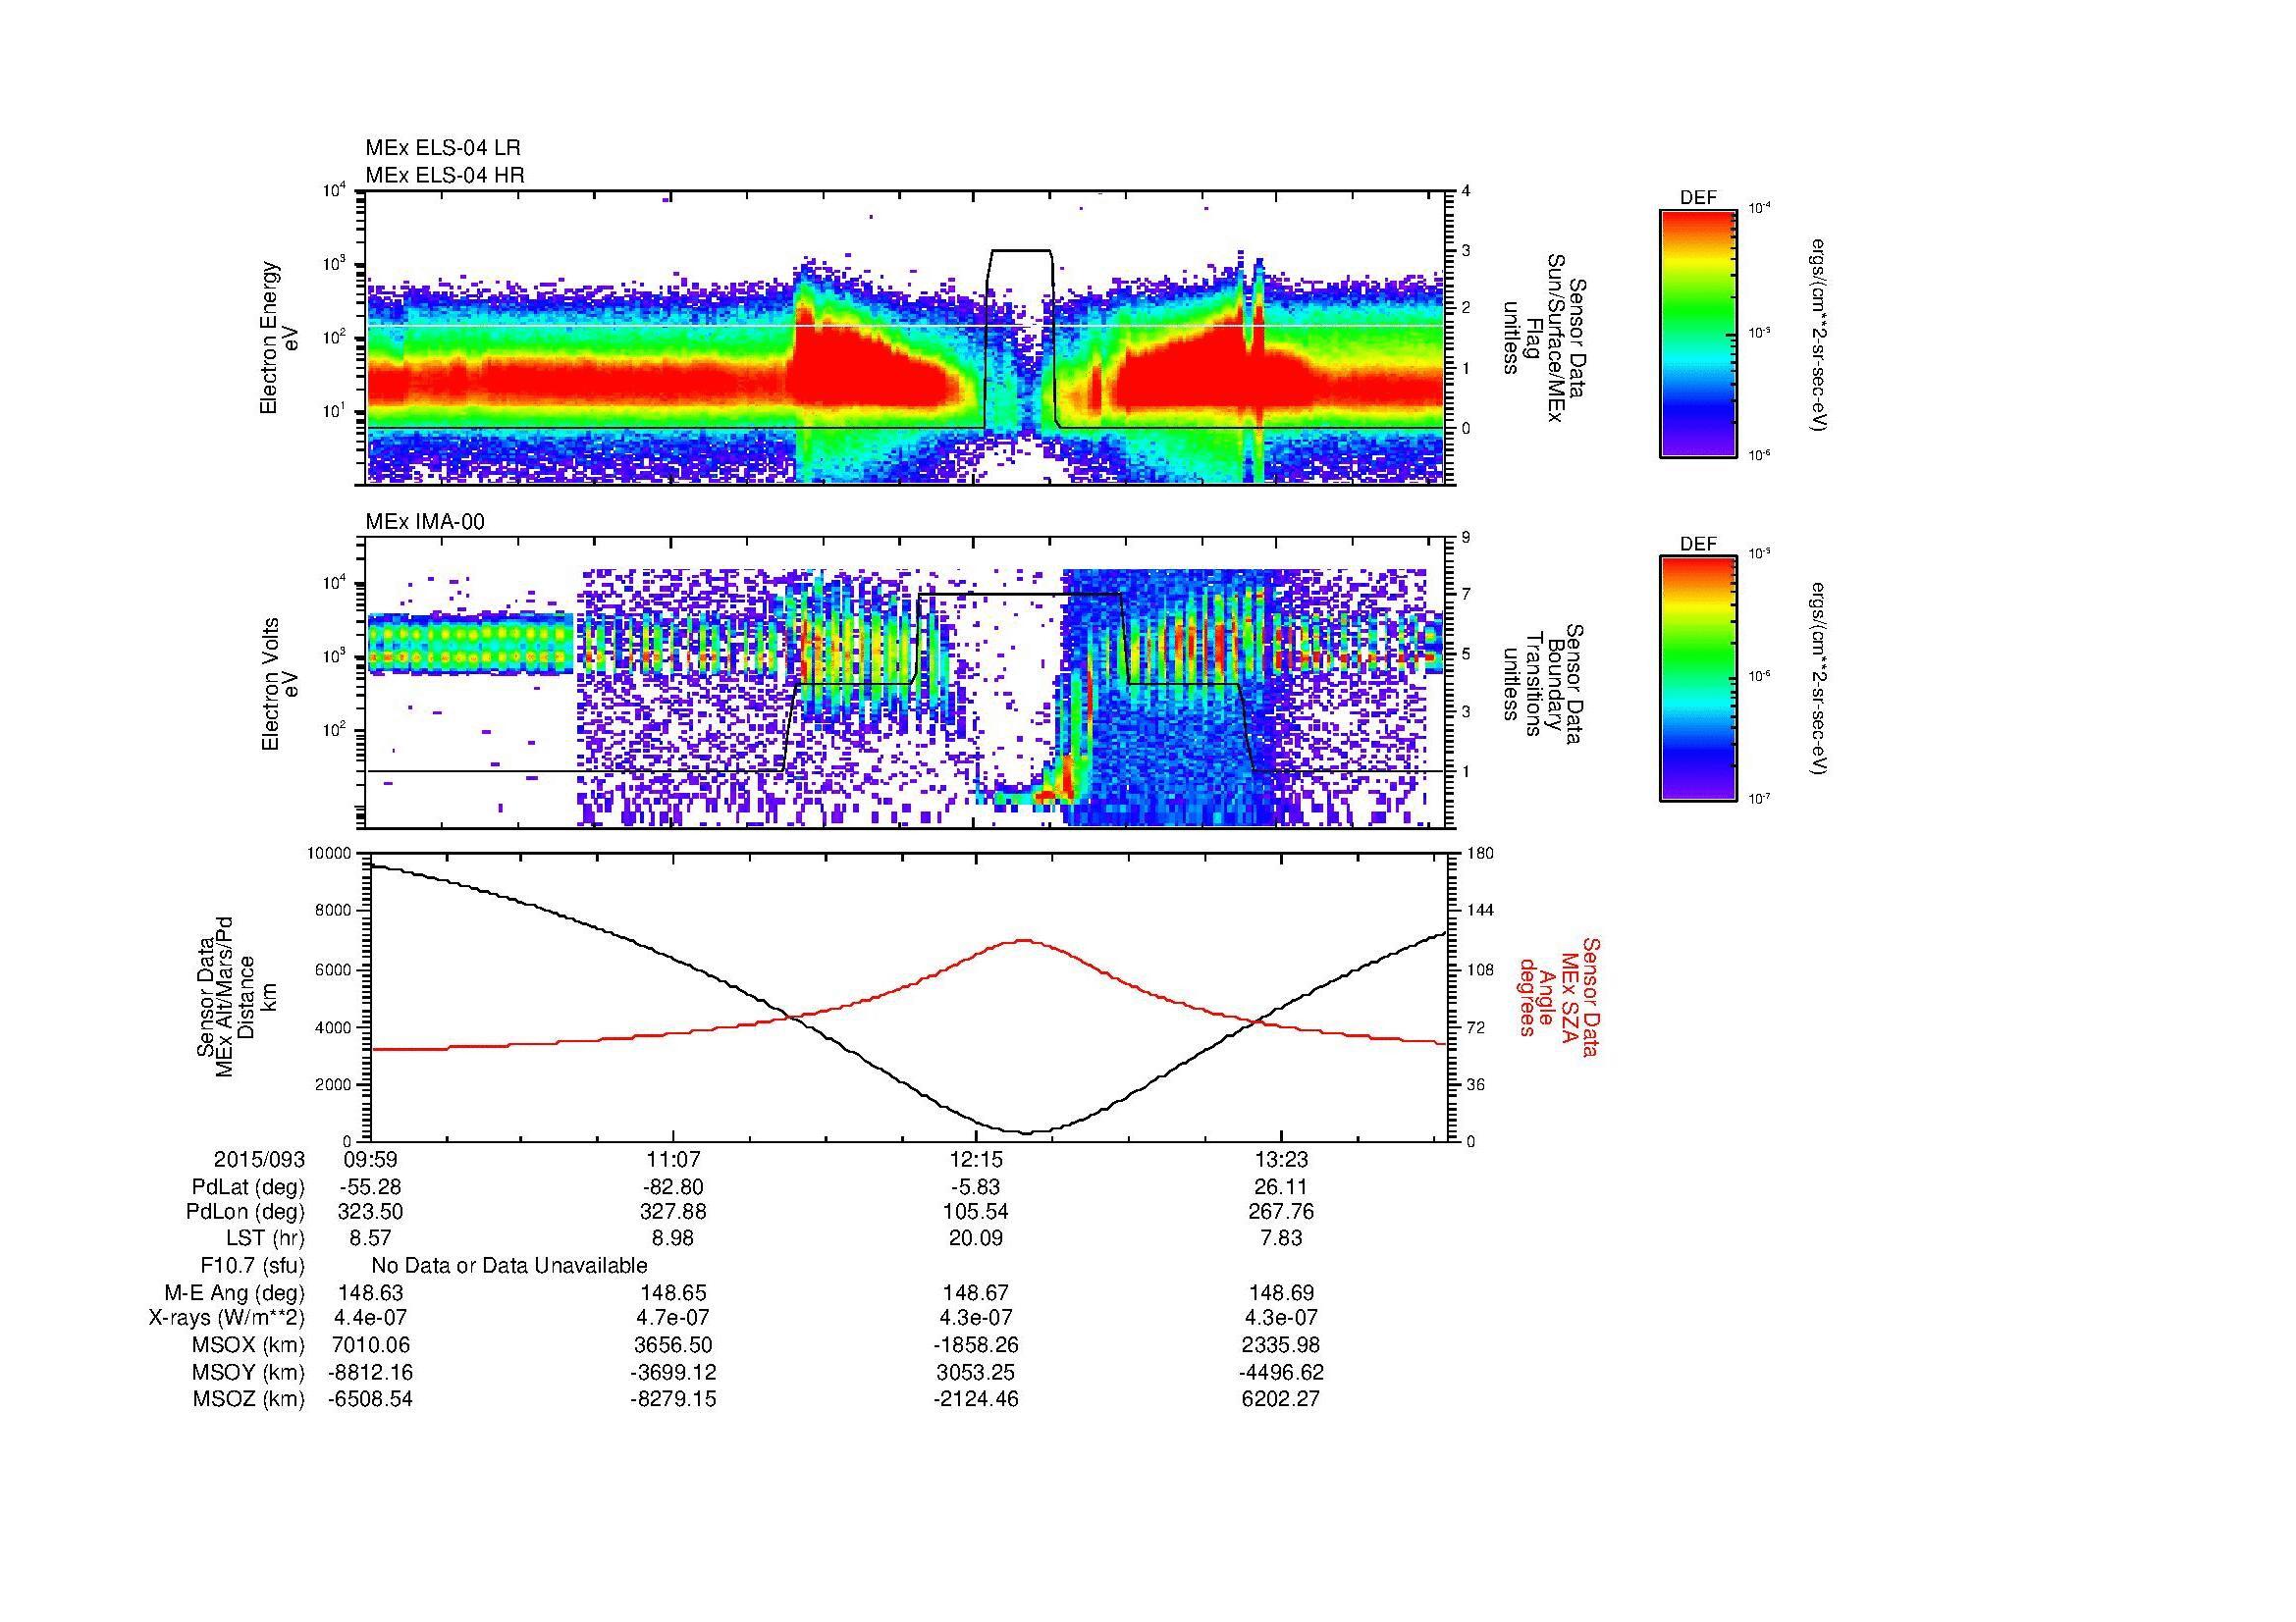Click the M-E Ang value '148.69'
This screenshot has width=2296, height=1622.
coord(1280,1292)
